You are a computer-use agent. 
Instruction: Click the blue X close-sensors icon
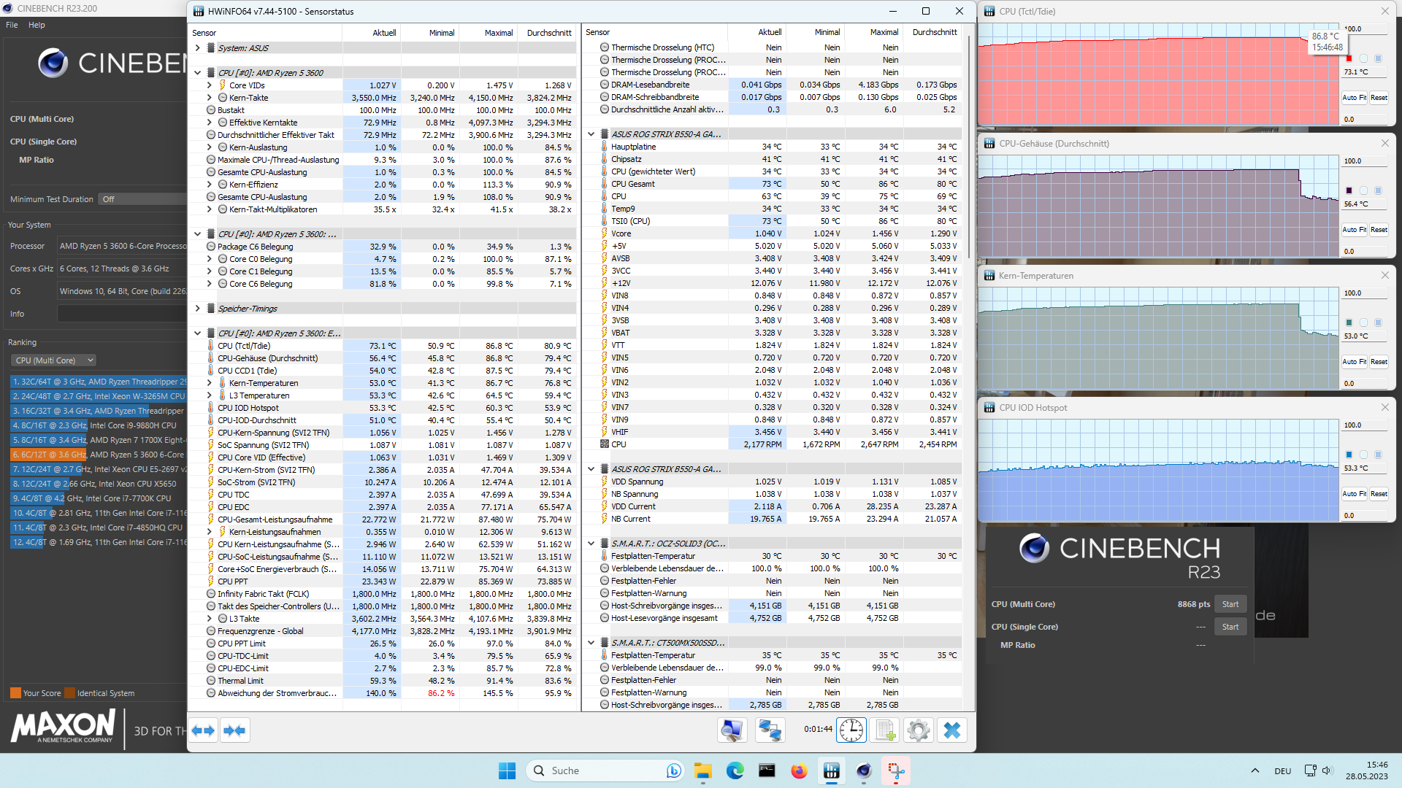click(951, 730)
